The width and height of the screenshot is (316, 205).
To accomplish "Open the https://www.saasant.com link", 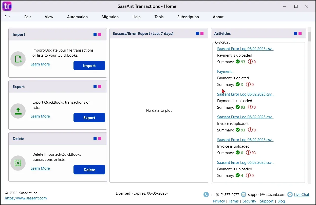I will (x=26, y=198).
